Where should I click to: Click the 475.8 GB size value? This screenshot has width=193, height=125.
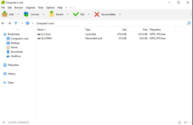coord(122,34)
